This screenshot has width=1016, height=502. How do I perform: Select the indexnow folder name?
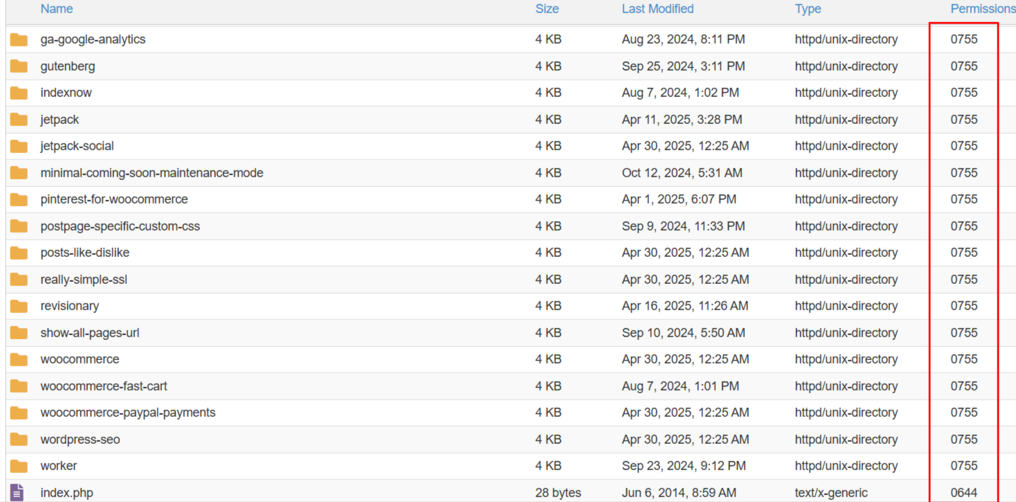tap(66, 93)
